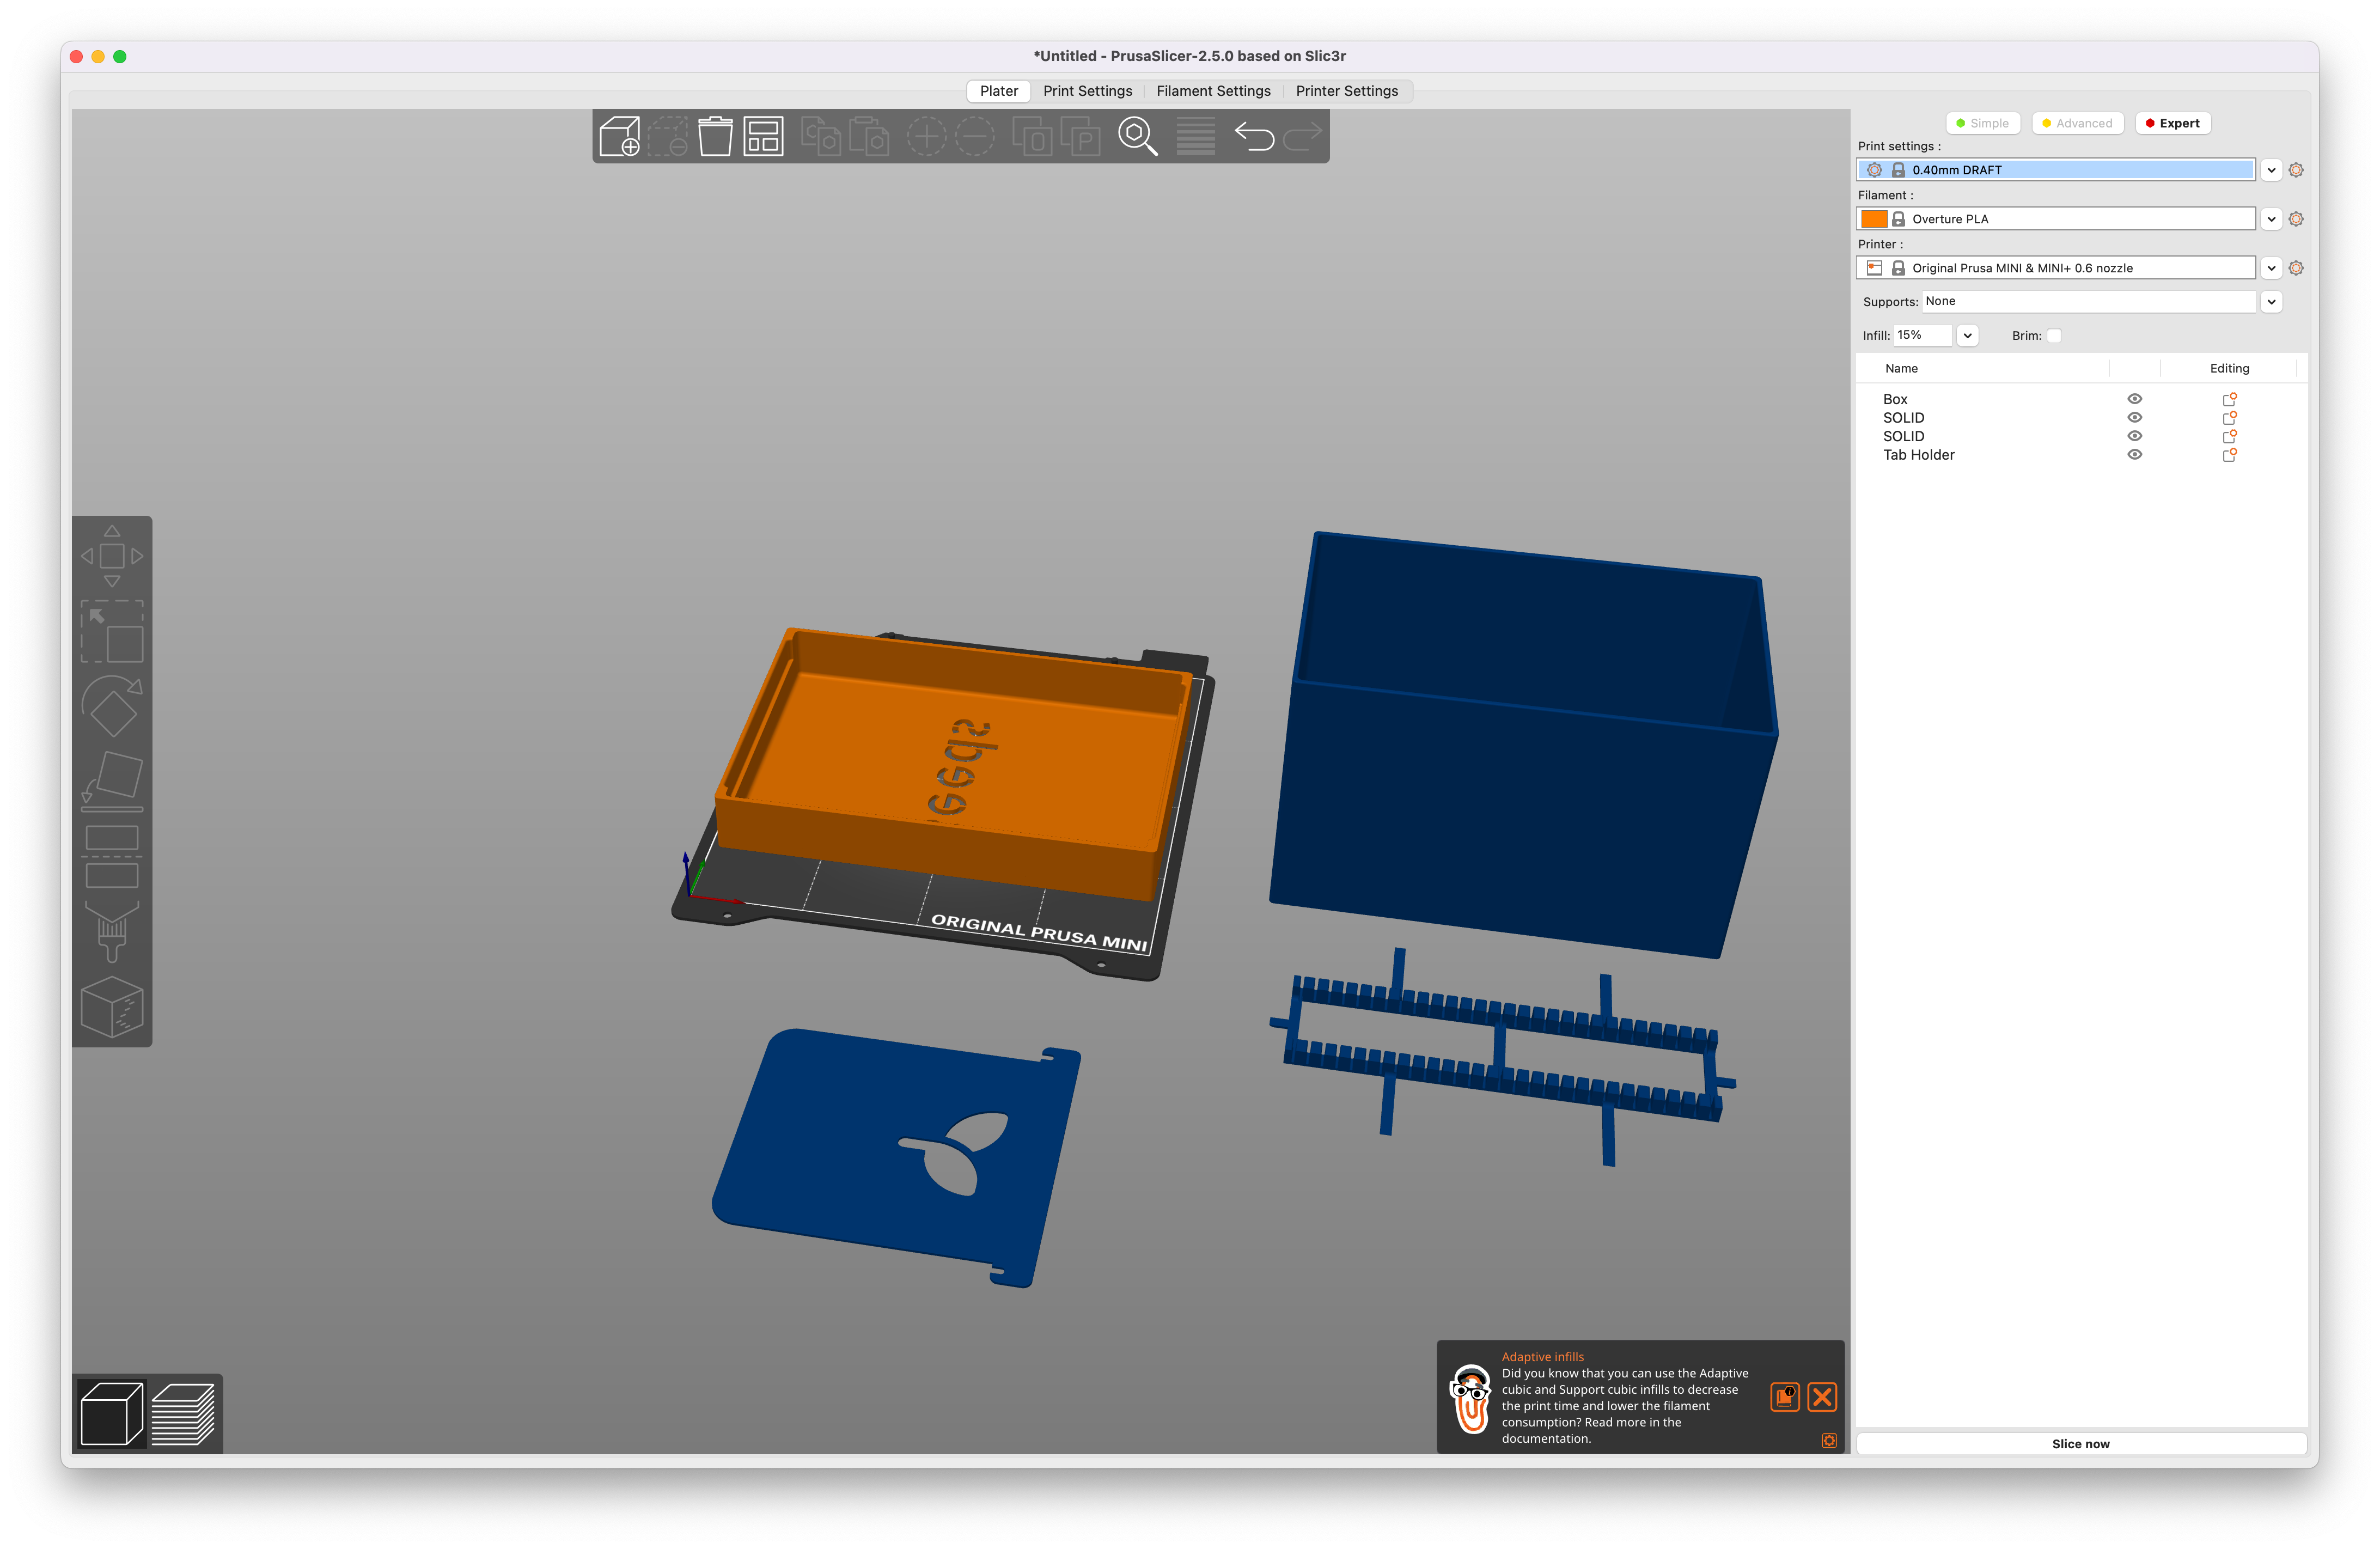Click the Slice now button
The width and height of the screenshot is (2380, 1549).
(2080, 1443)
